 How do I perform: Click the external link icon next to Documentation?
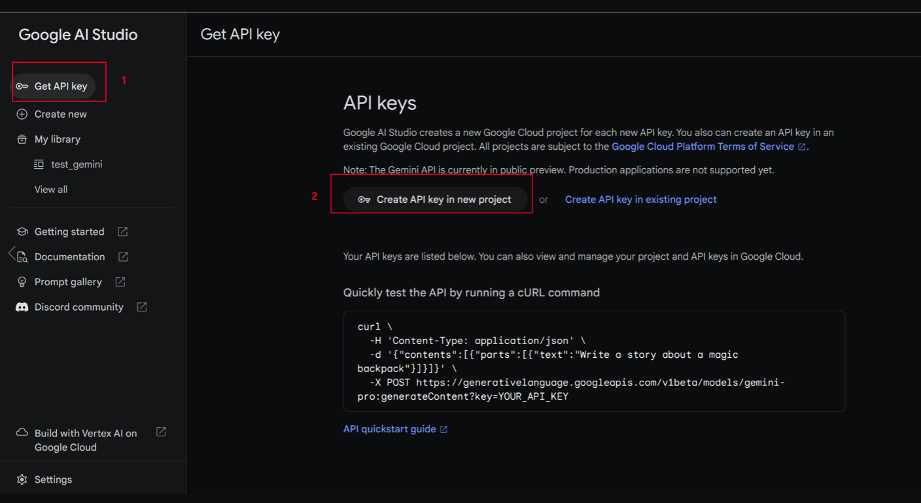[123, 256]
